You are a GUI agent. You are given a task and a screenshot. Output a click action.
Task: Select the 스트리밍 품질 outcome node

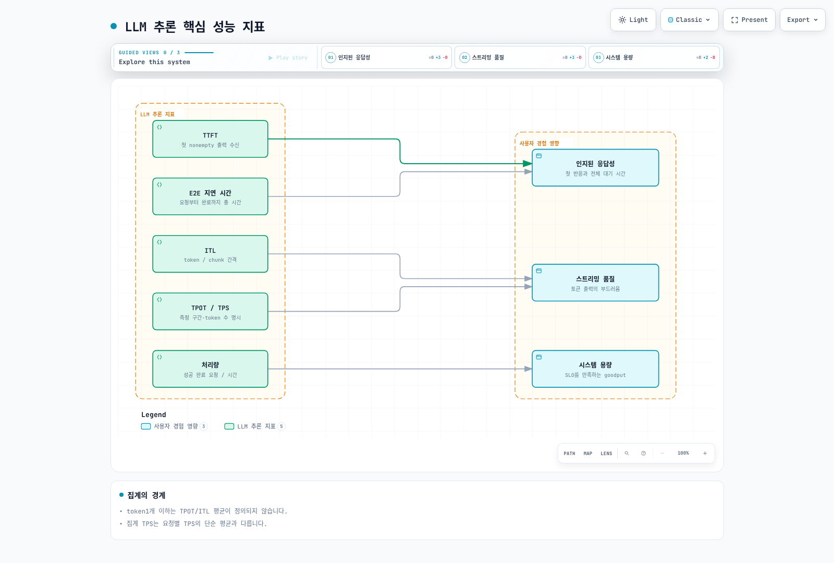(595, 283)
